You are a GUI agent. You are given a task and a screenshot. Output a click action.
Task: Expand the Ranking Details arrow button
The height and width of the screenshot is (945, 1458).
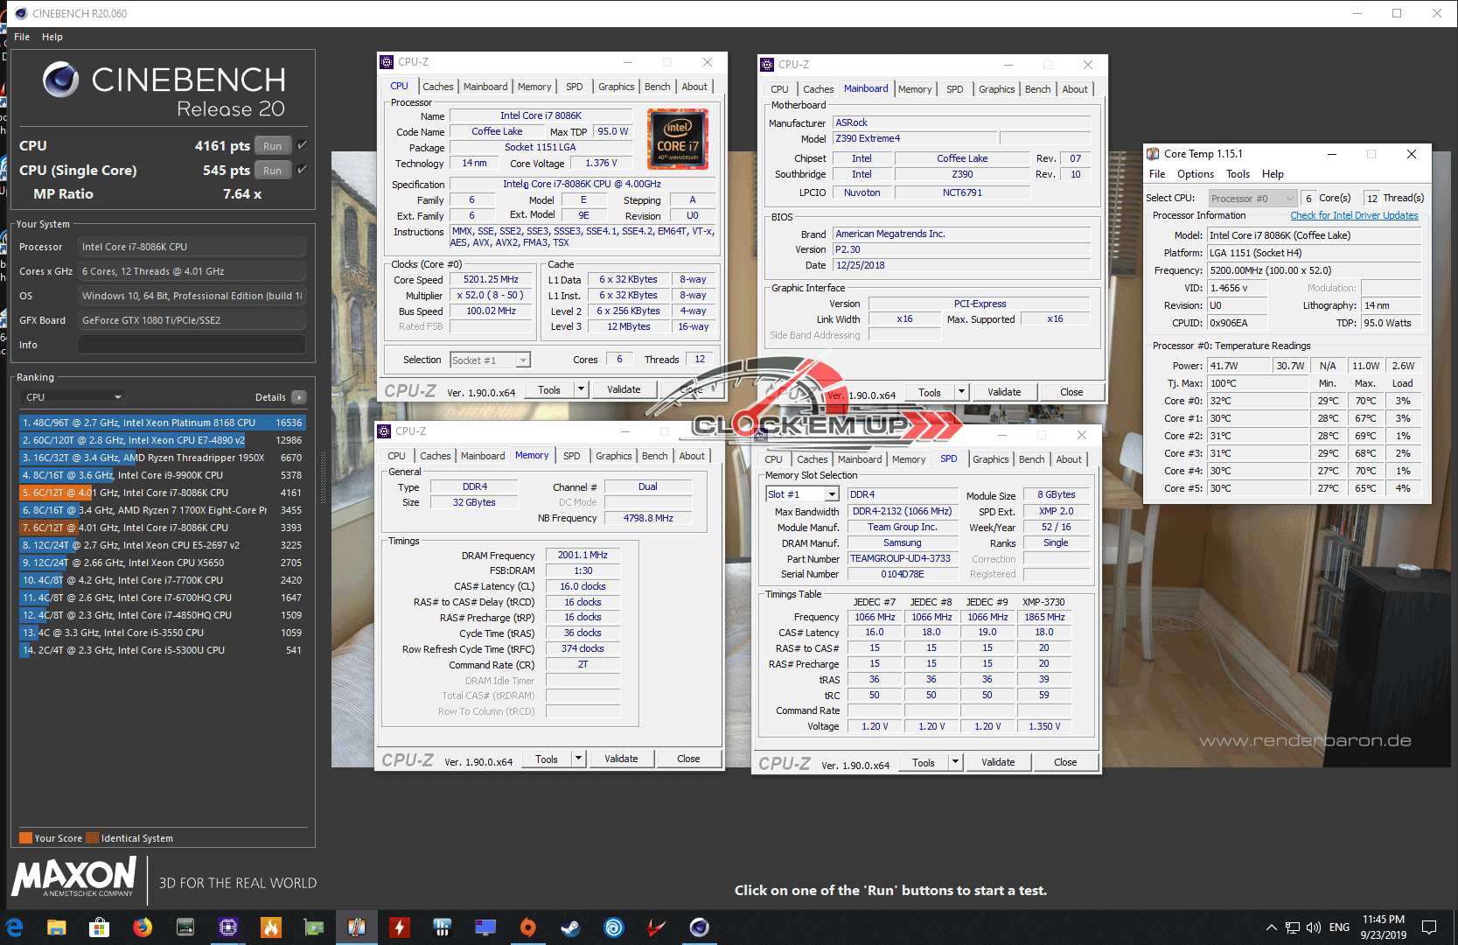click(299, 397)
